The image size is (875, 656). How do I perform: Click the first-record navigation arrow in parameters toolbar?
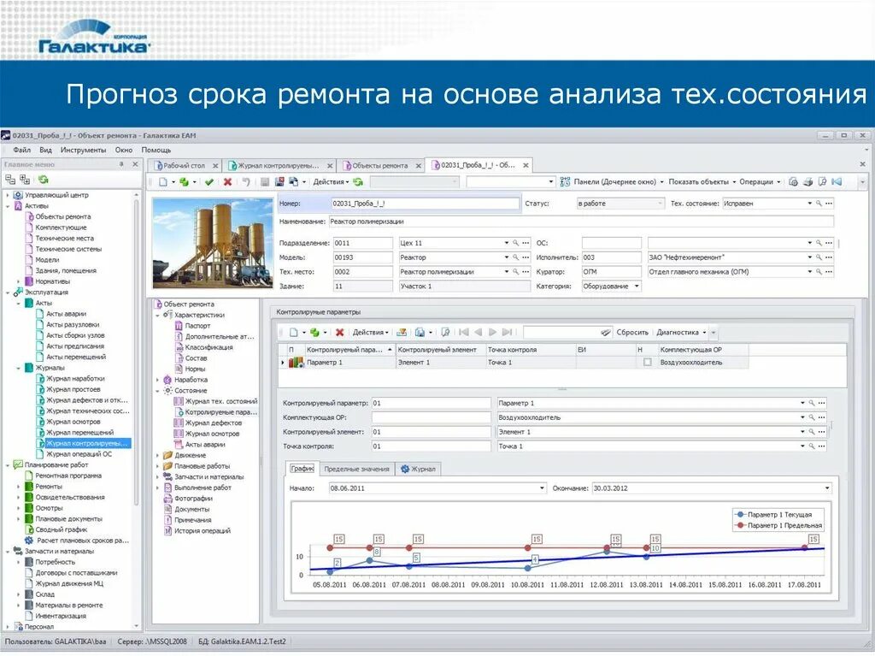(464, 333)
